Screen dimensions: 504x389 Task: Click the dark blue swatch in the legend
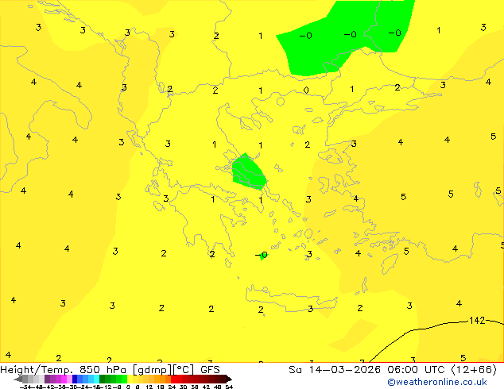(x=75, y=379)
